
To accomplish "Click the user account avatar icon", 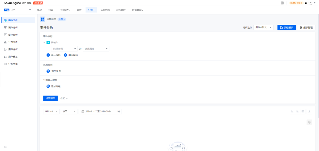I will [311, 3].
